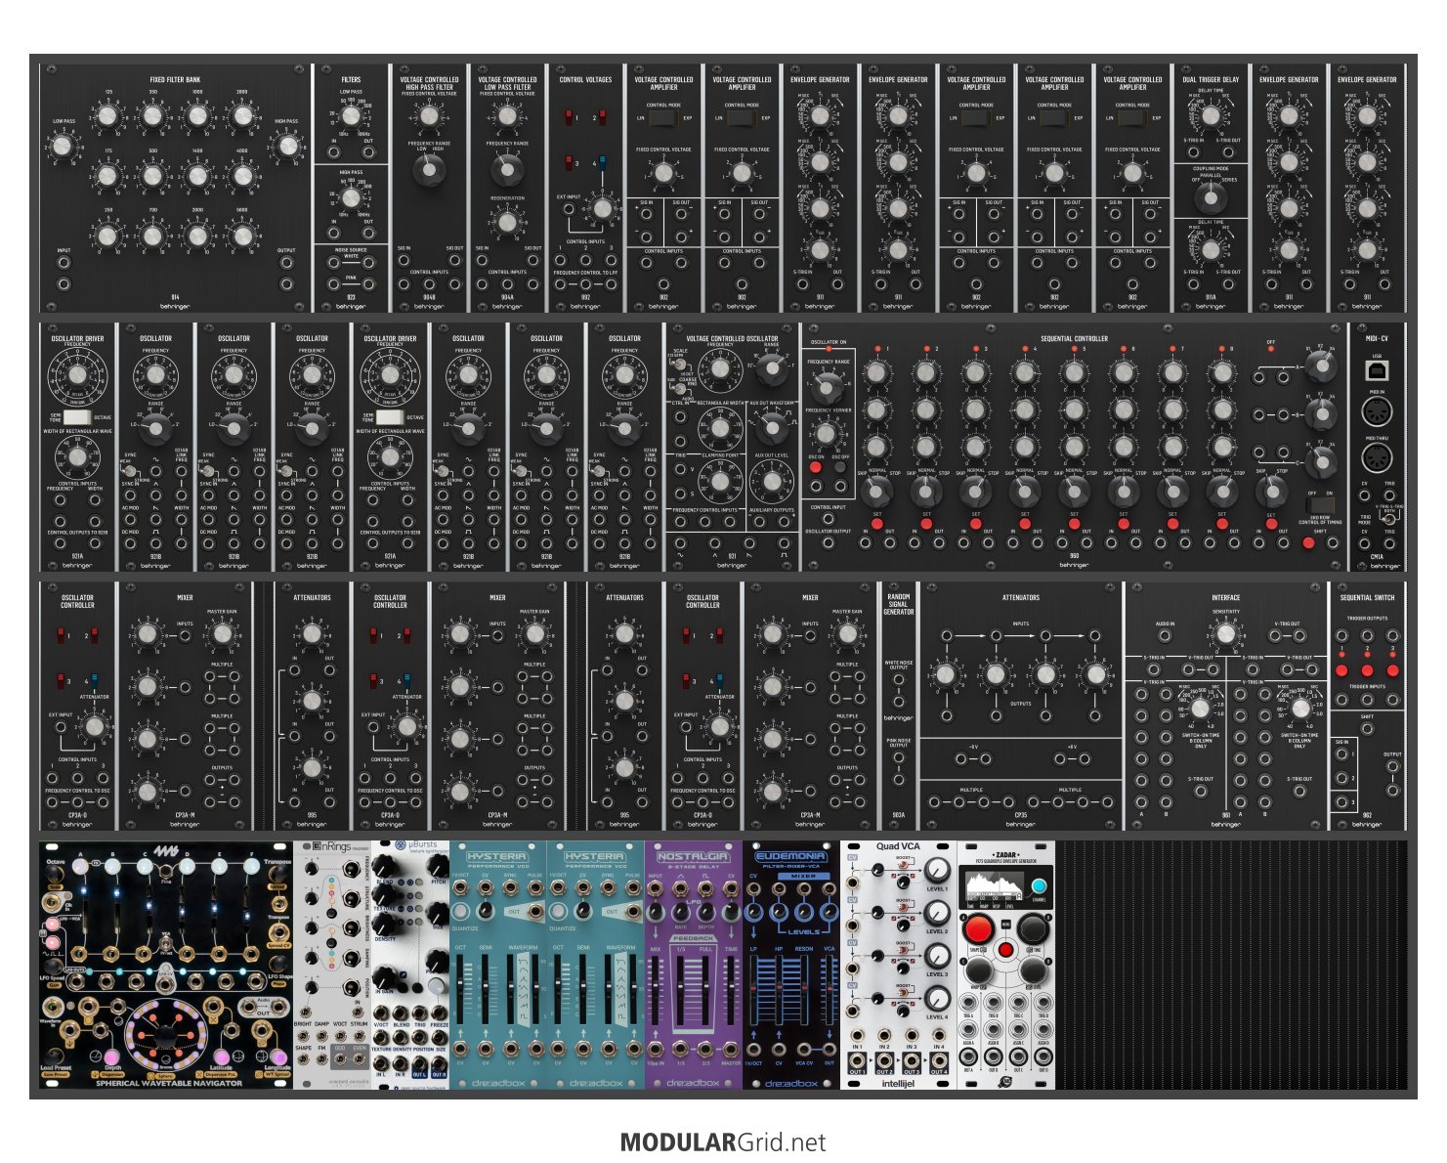Image resolution: width=1447 pixels, height=1163 pixels.
Task: Click the Oscillator Output jack on Sequential Controller
Action: pos(828,543)
